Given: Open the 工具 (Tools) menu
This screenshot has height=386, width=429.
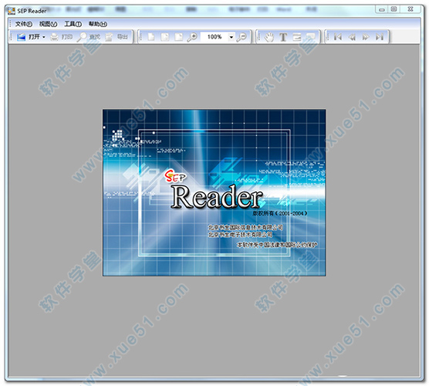Looking at the screenshot, I should click(x=73, y=24).
